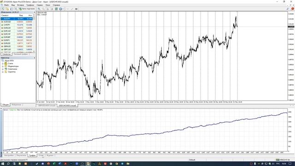Screen dimensions: 295x166
Task: Open tester Настройки tab
Action: coord(9,155)
